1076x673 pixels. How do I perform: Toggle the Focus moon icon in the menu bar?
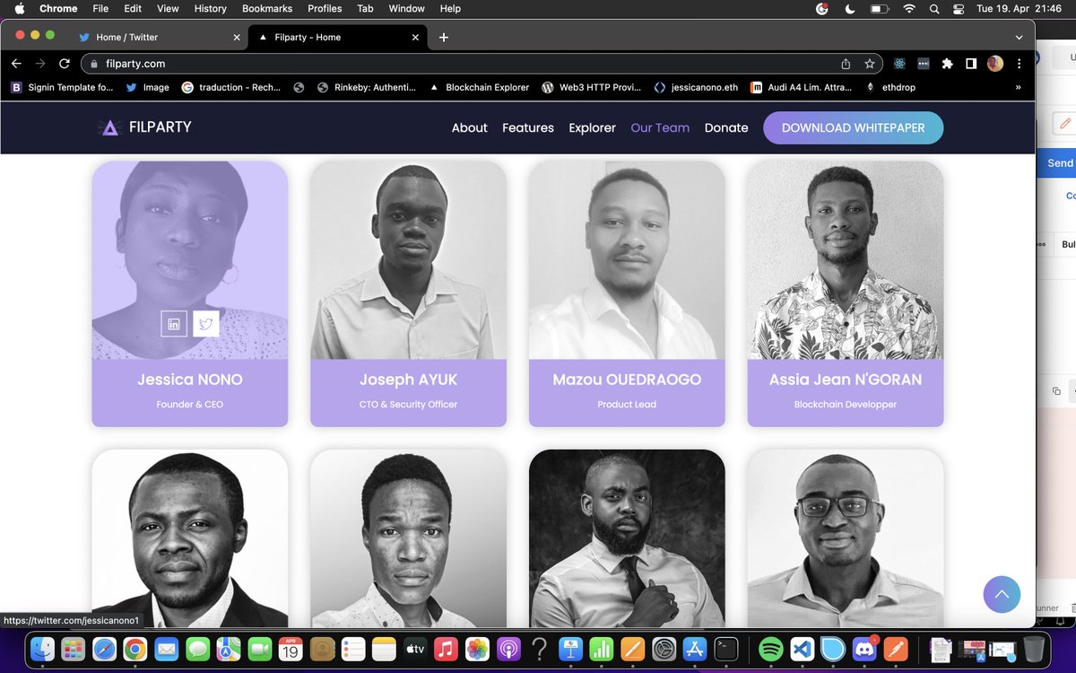point(849,9)
